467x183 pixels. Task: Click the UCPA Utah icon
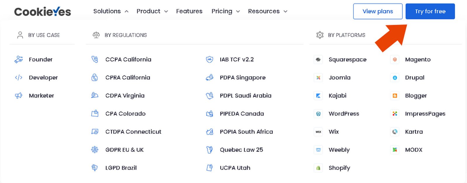coord(210,168)
